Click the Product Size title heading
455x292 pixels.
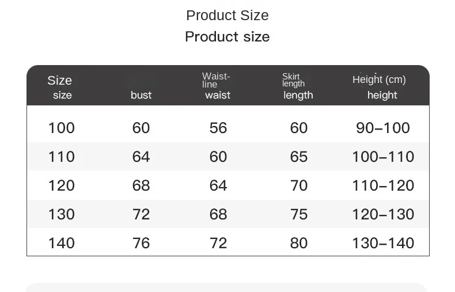[227, 16]
